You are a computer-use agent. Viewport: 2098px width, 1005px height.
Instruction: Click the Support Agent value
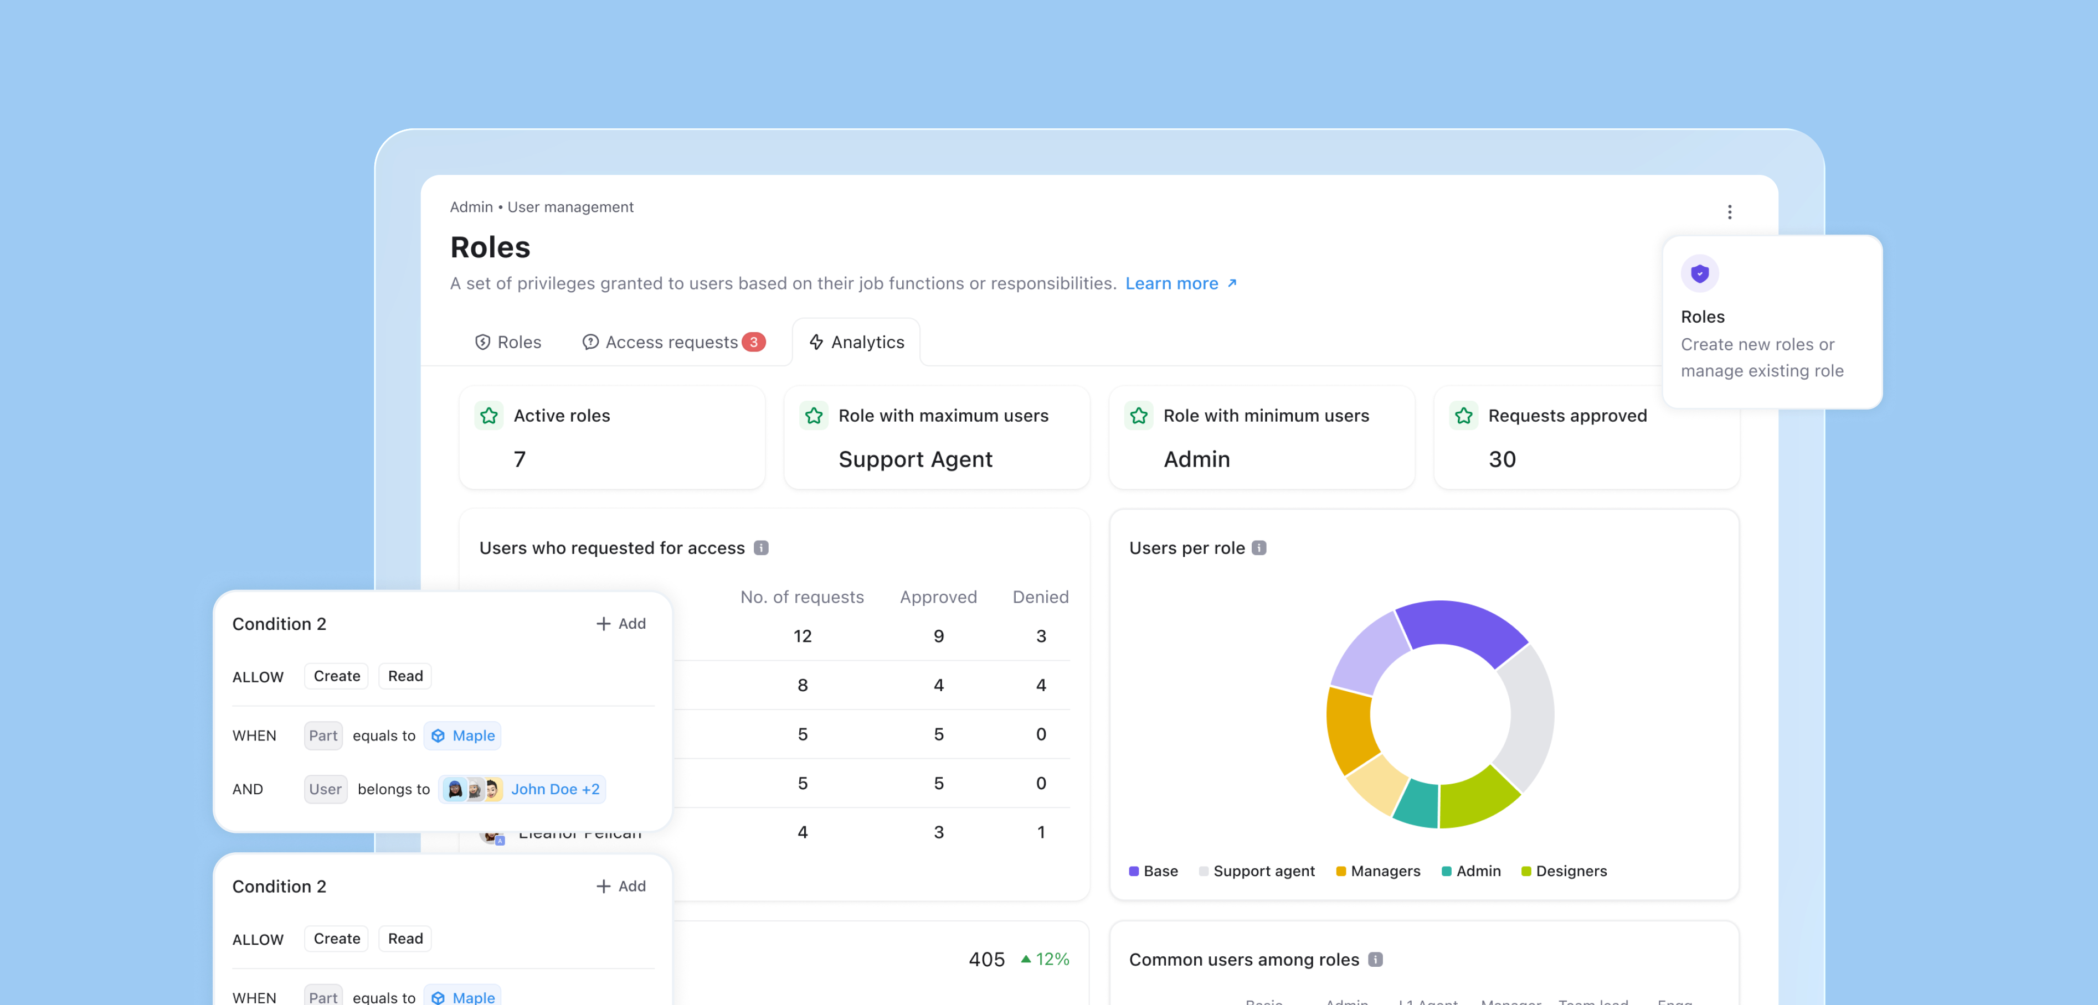point(916,460)
